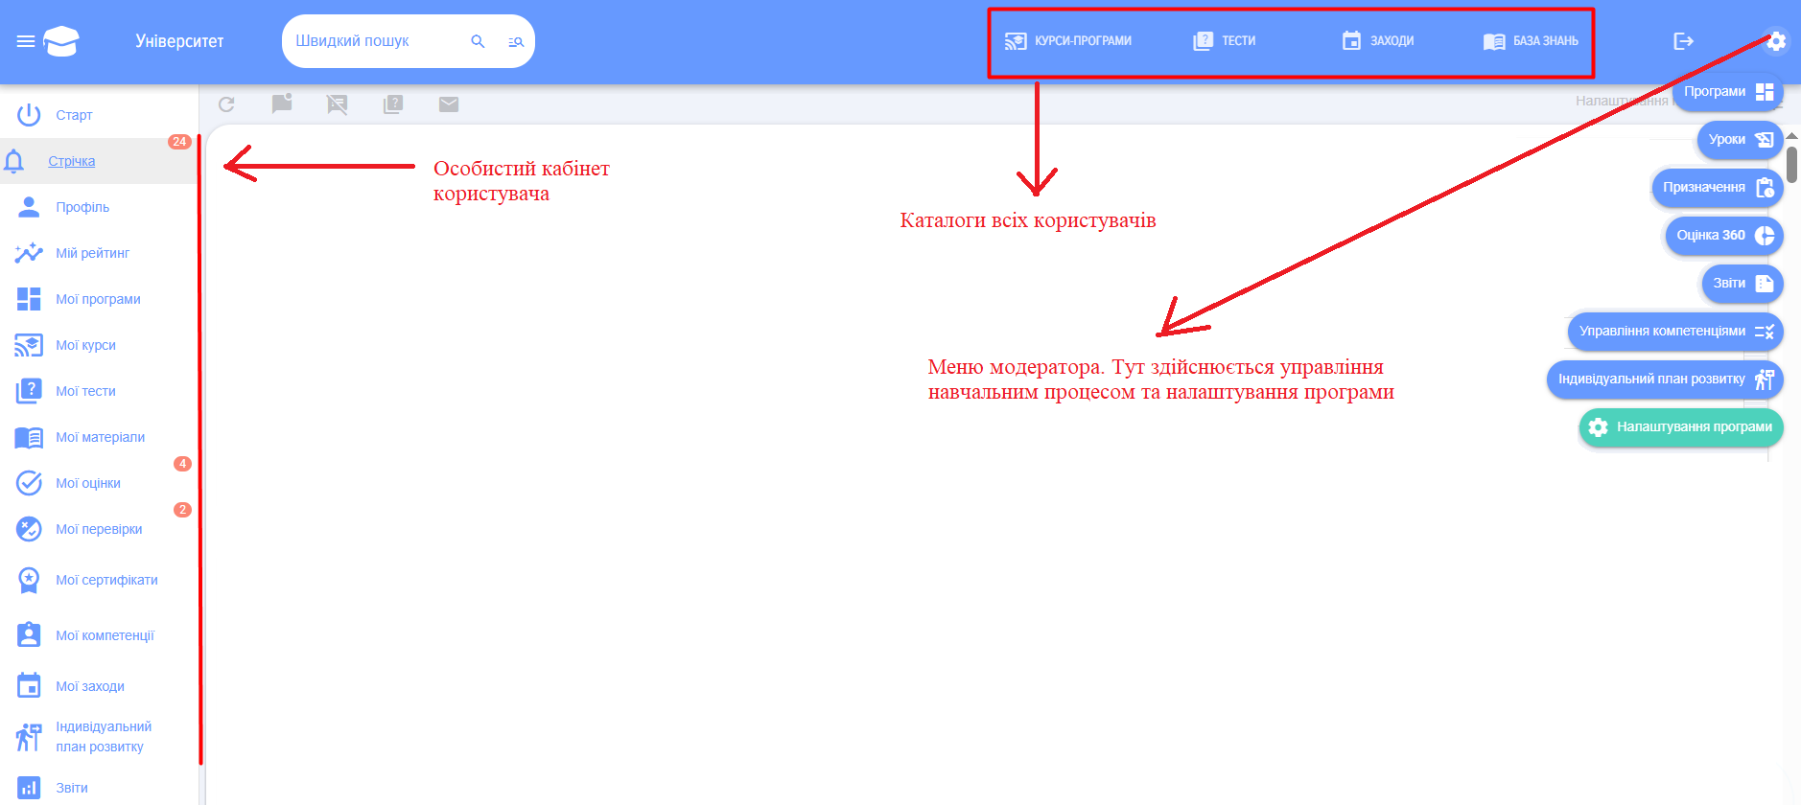Open the БАЗА ЗНАНЬ catalog tab
Viewport: 1801px width, 805px height.
coord(1531,41)
